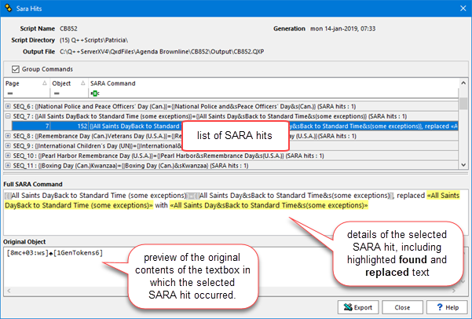Collapse the SEQ_7 All Saints Day group
The width and height of the screenshot is (472, 319).
(8, 116)
